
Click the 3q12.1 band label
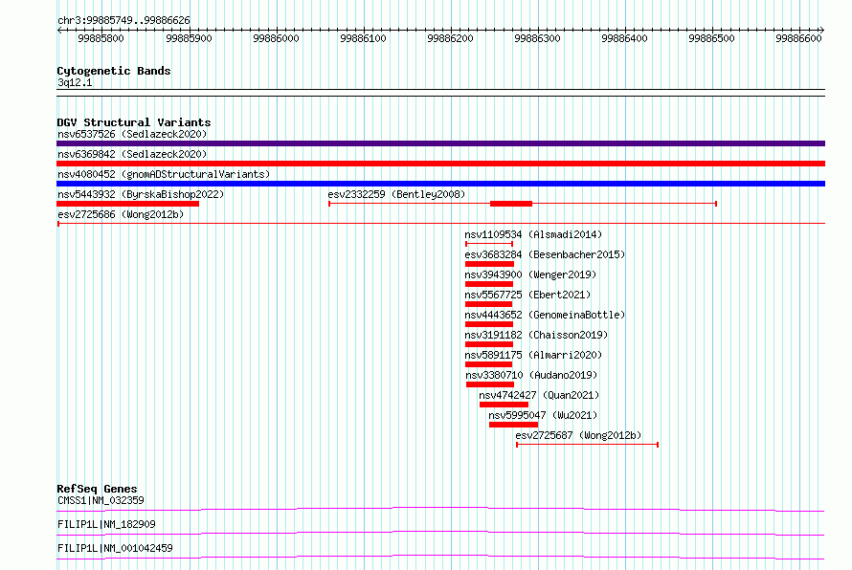pyautogui.click(x=75, y=82)
